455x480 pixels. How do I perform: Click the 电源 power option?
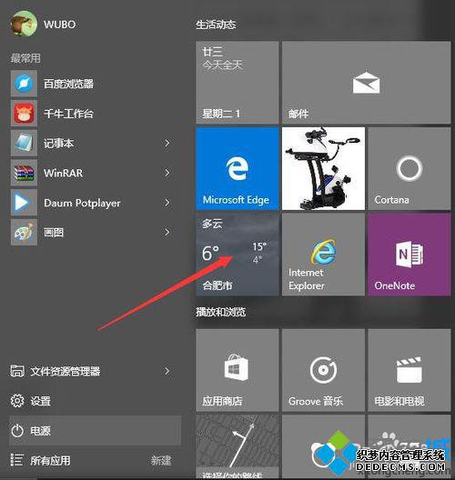click(x=95, y=430)
